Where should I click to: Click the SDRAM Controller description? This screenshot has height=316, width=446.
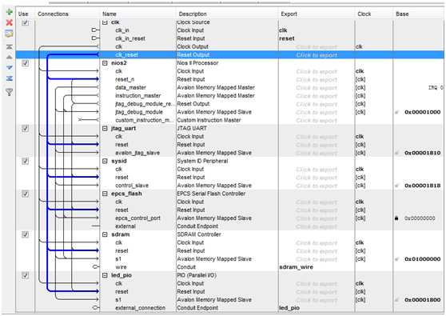pos(199,234)
